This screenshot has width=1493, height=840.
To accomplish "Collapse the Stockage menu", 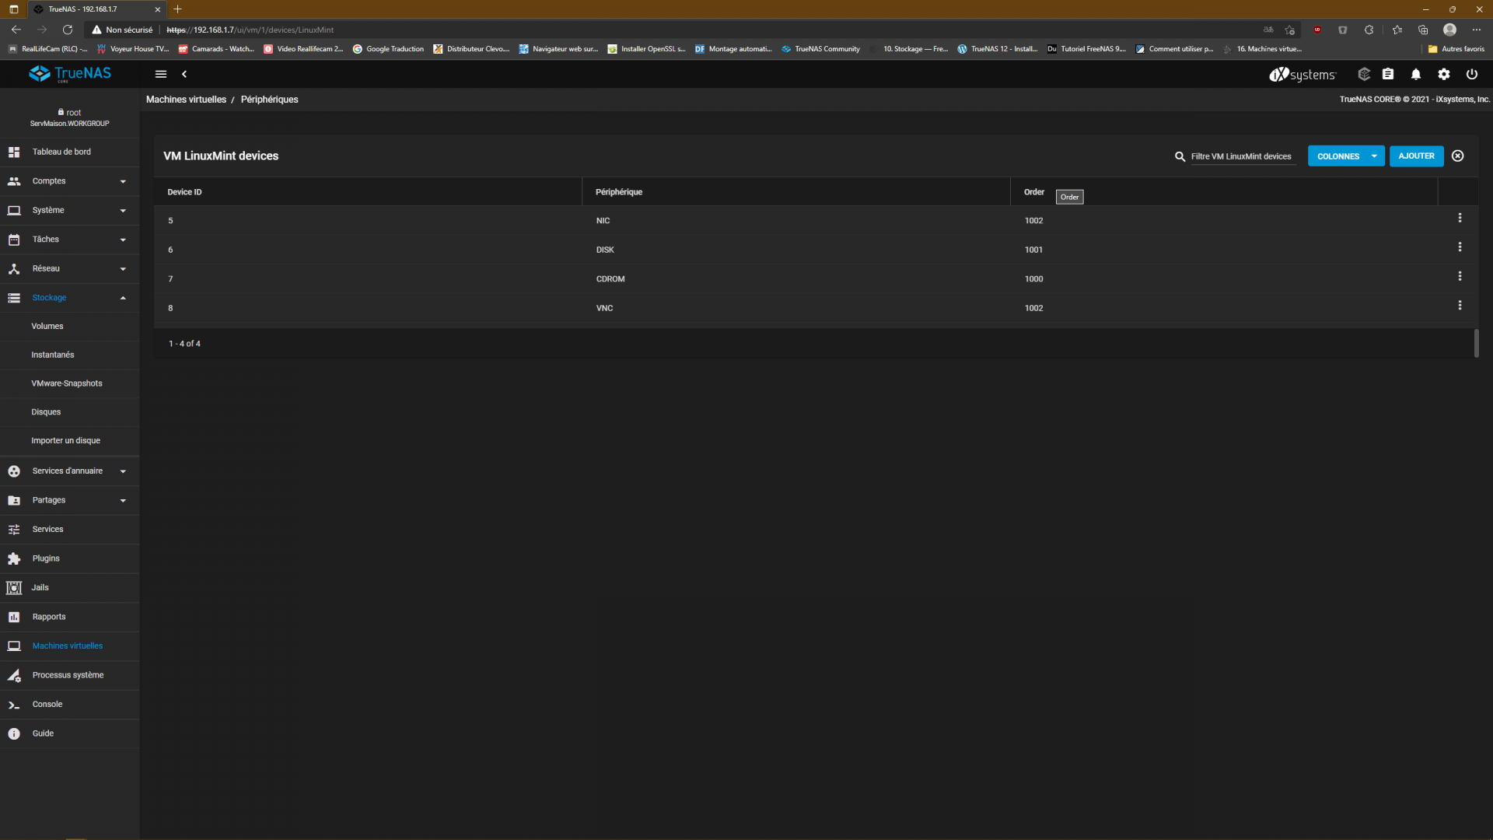I will pos(69,298).
